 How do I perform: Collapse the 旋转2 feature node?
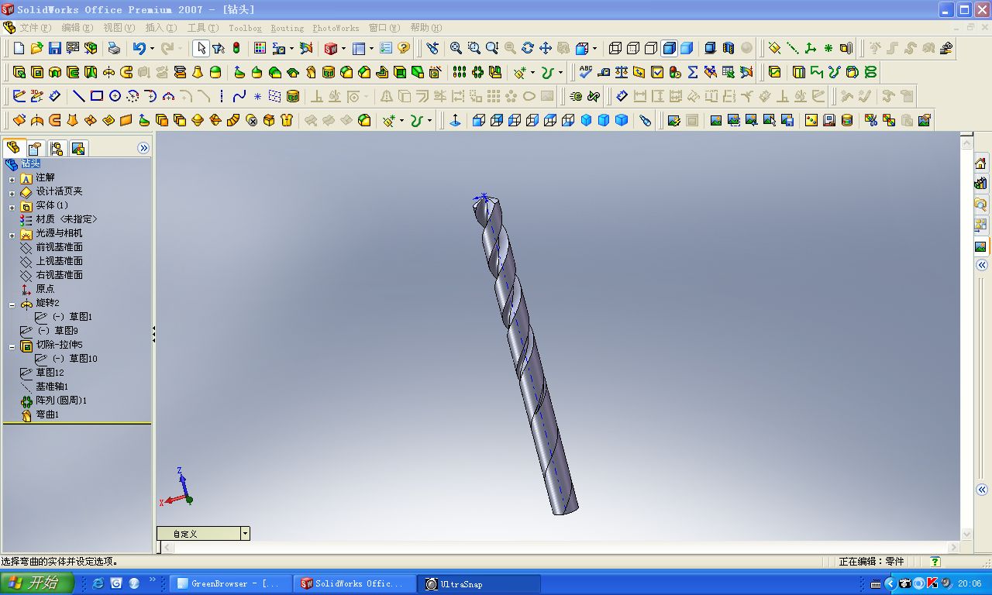pos(12,304)
